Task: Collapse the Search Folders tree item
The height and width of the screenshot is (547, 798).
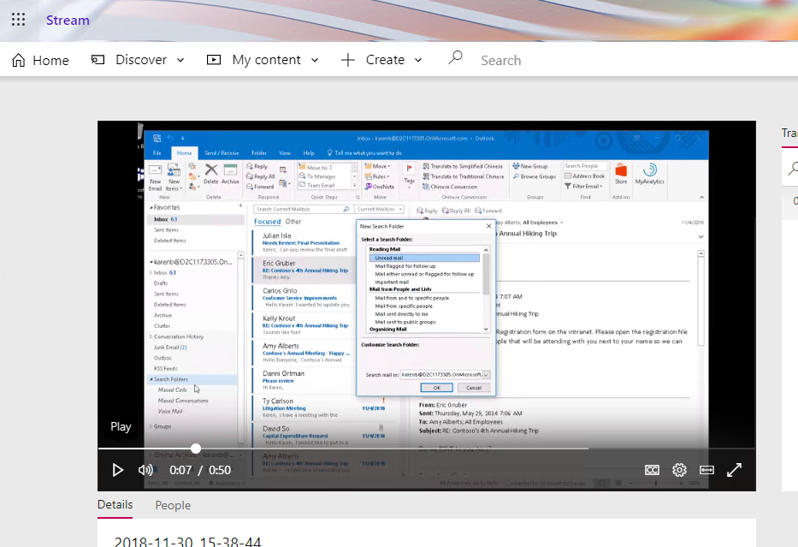Action: click(x=151, y=379)
